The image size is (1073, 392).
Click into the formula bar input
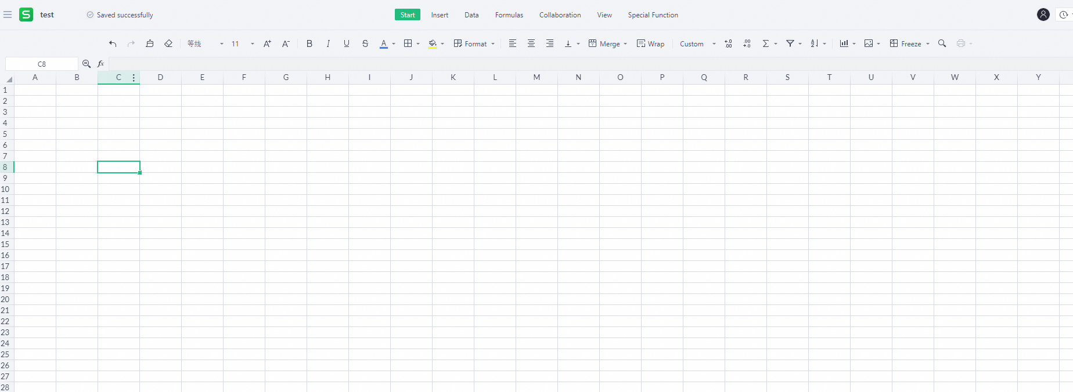(x=589, y=64)
